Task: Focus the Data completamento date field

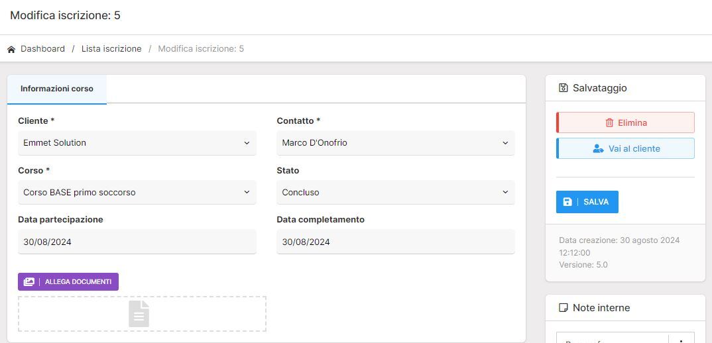Action: click(x=395, y=242)
